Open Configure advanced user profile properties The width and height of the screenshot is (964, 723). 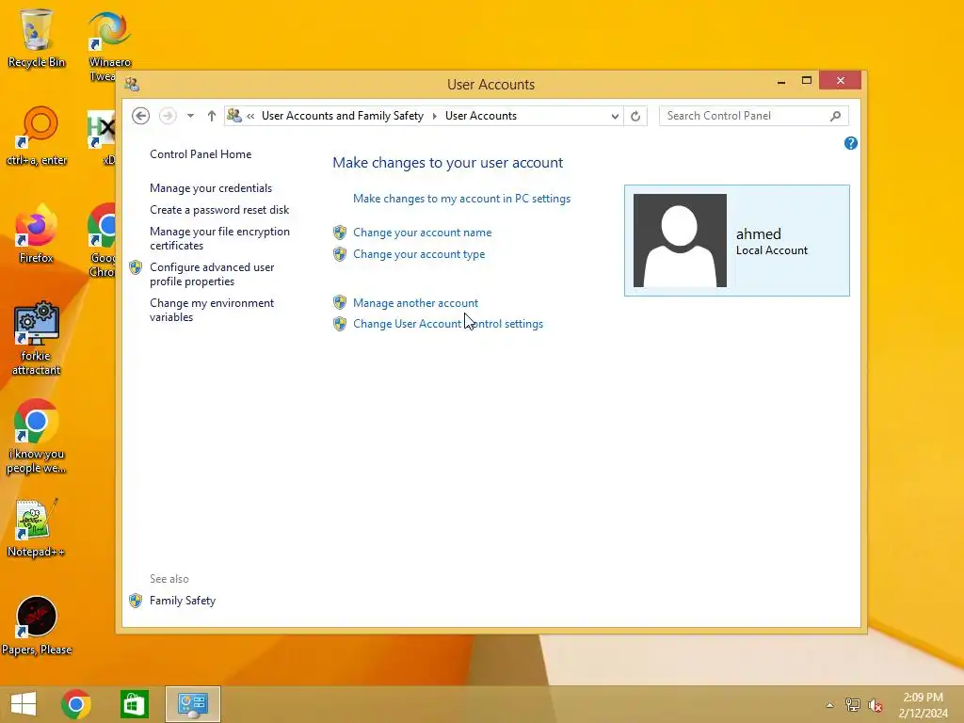(x=212, y=274)
